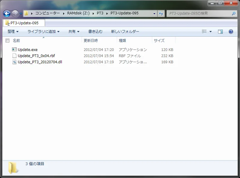The height and width of the screenshot is (178, 240).
Task: Click the refresh button beside address bar
Action: click(x=161, y=14)
